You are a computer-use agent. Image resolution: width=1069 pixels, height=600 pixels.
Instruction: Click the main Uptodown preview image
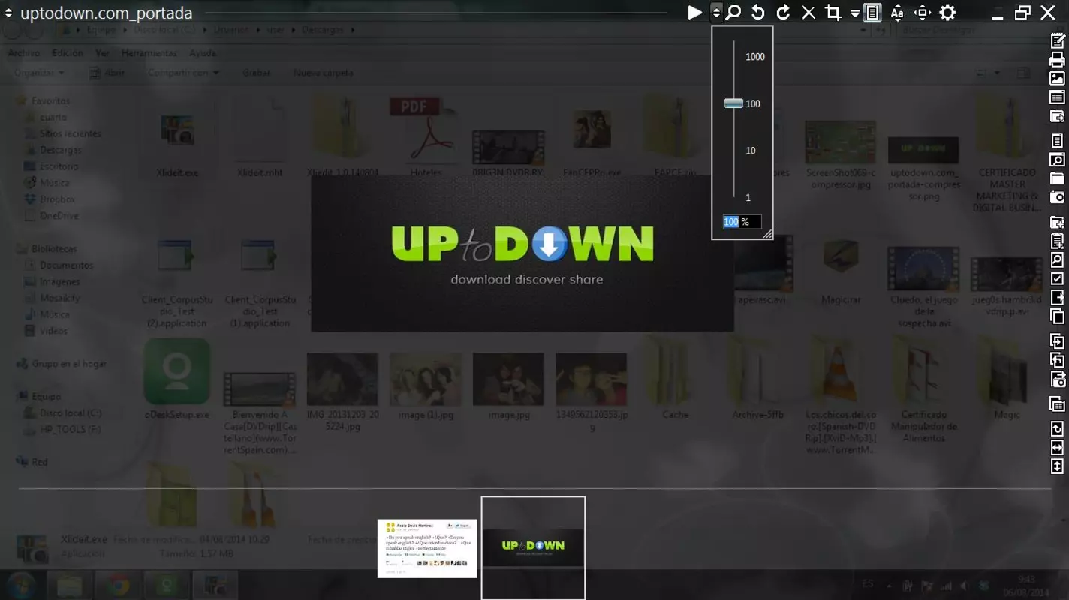pyautogui.click(x=522, y=253)
